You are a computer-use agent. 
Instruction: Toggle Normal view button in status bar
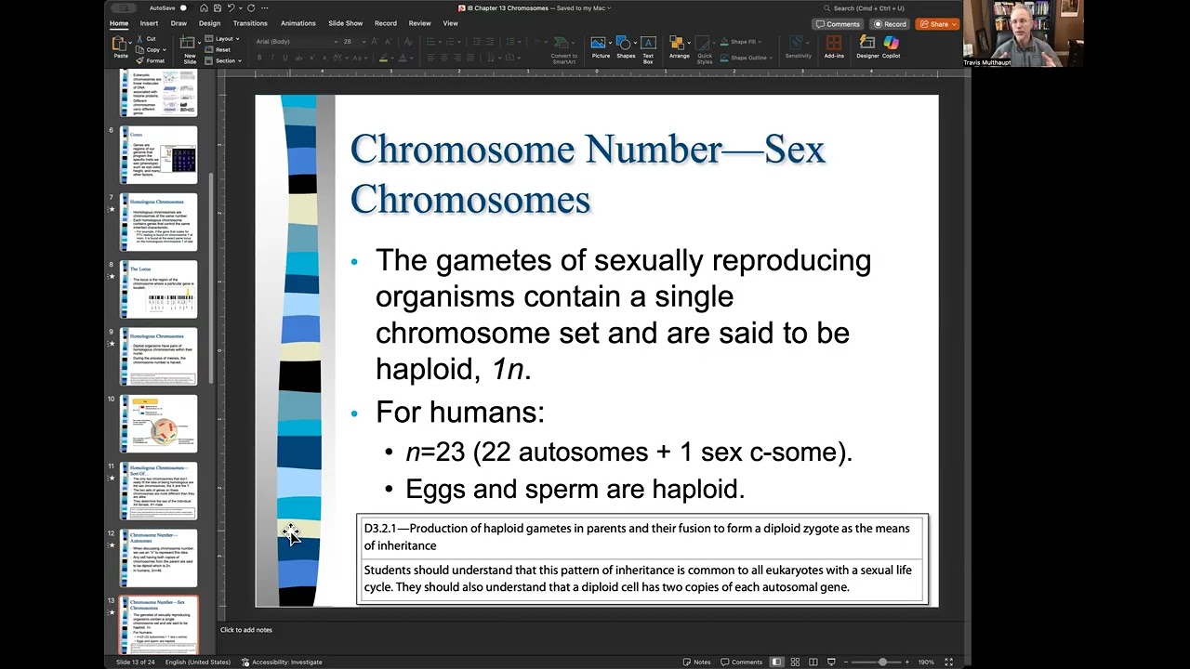tap(776, 662)
